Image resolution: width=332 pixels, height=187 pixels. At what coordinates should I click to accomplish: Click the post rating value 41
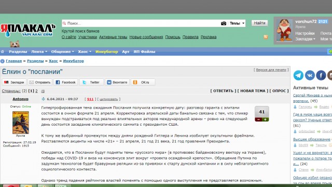262,112
